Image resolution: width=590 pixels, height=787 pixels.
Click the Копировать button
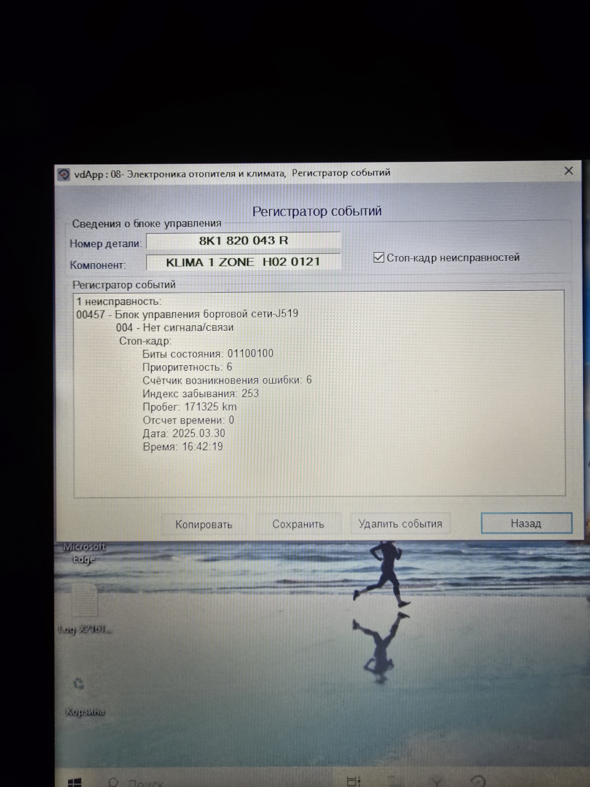click(203, 524)
